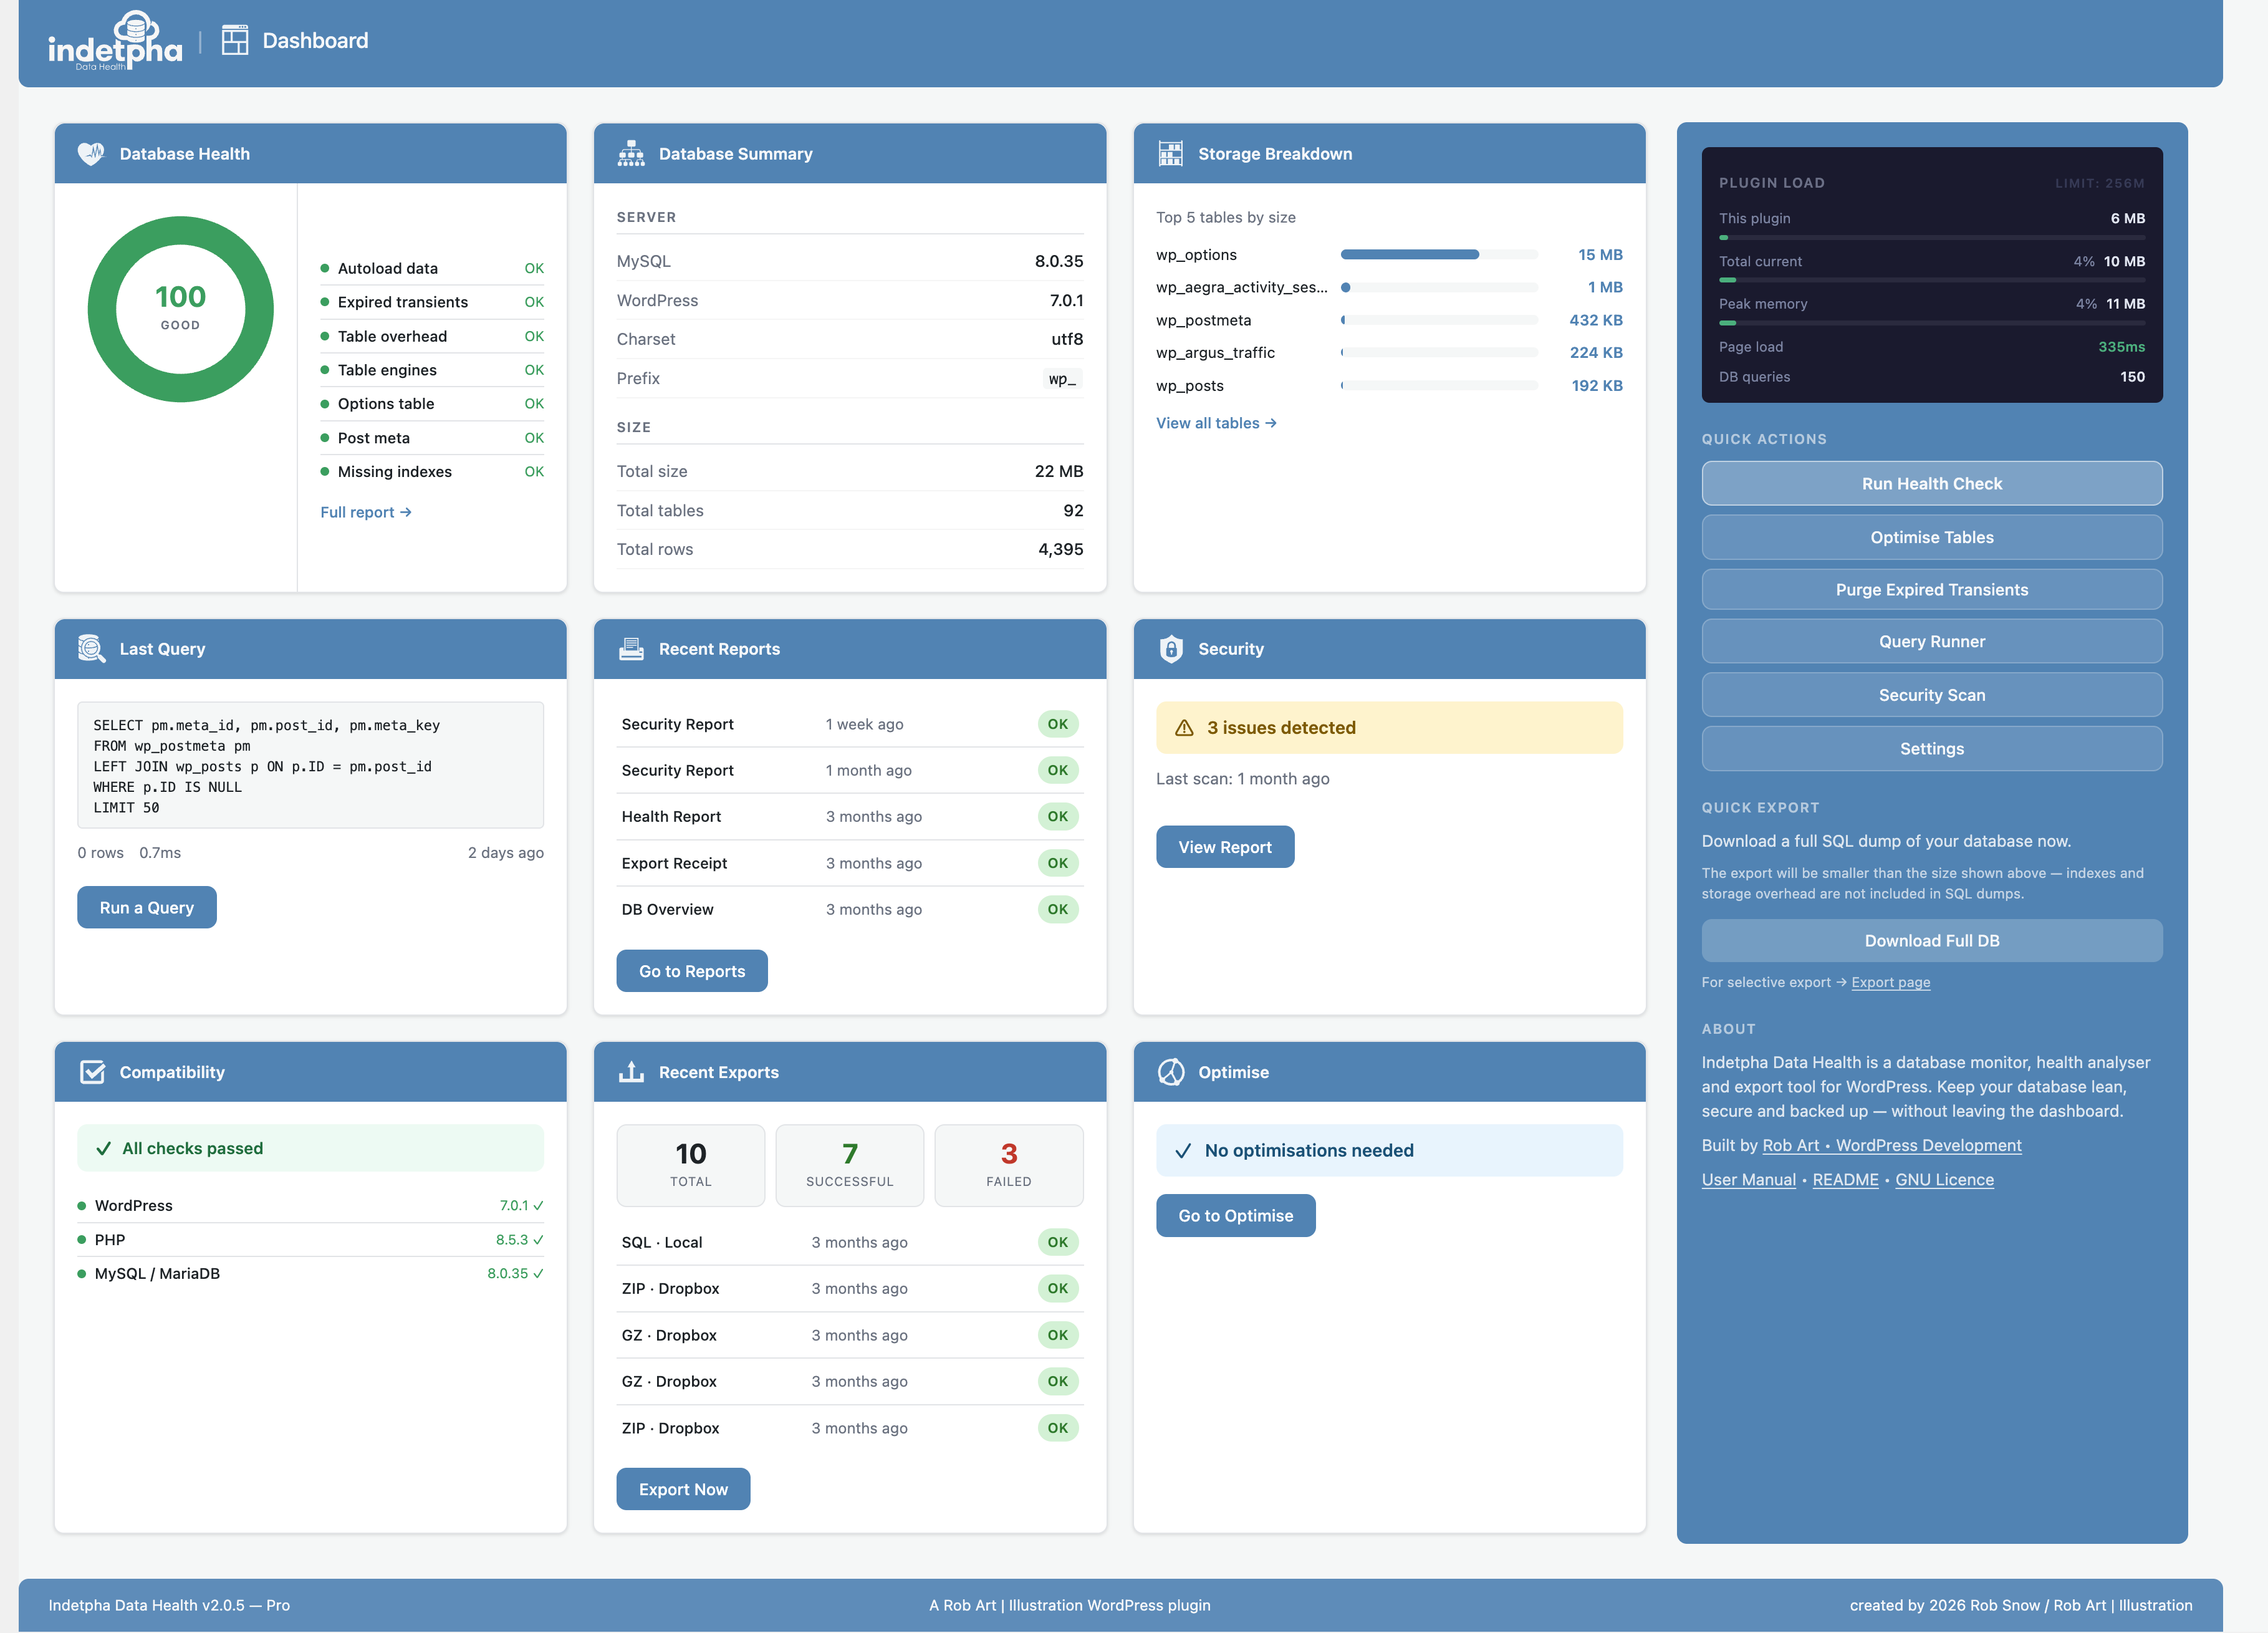Click Purge Expired Transients button
2268x1633 pixels.
pos(1931,590)
